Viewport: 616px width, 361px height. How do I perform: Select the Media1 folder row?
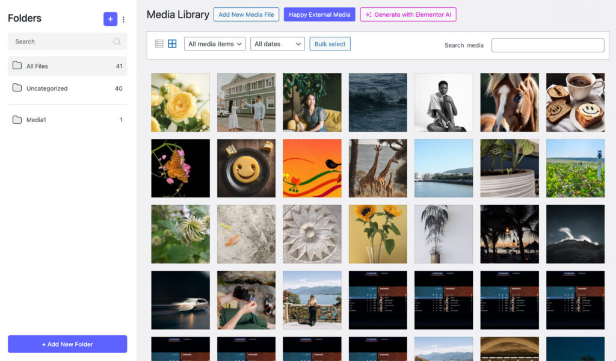coord(67,120)
